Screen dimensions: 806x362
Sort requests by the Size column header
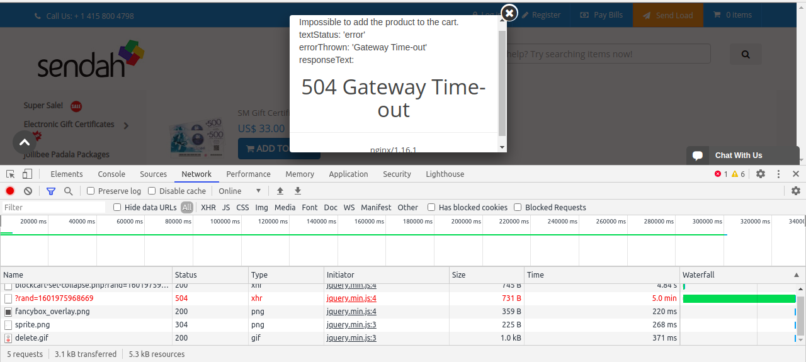pyautogui.click(x=487, y=275)
